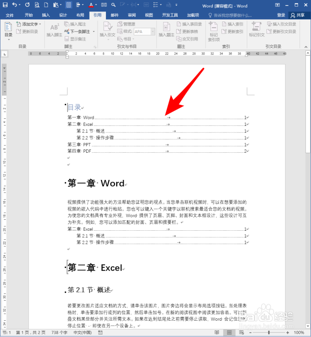Screen dimensions: 311x337
Task: Click 插入索引 button
Action: 232,24
